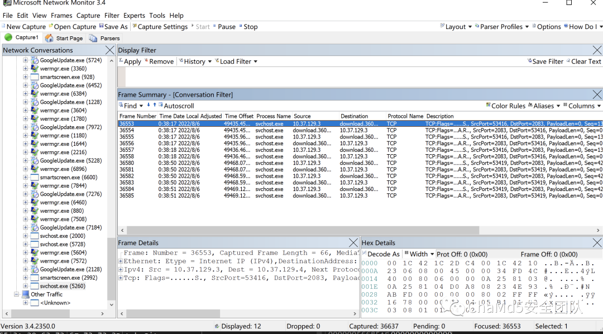Screen dimensions: 603x334
Task: Open the File menu
Action: (x=7, y=16)
